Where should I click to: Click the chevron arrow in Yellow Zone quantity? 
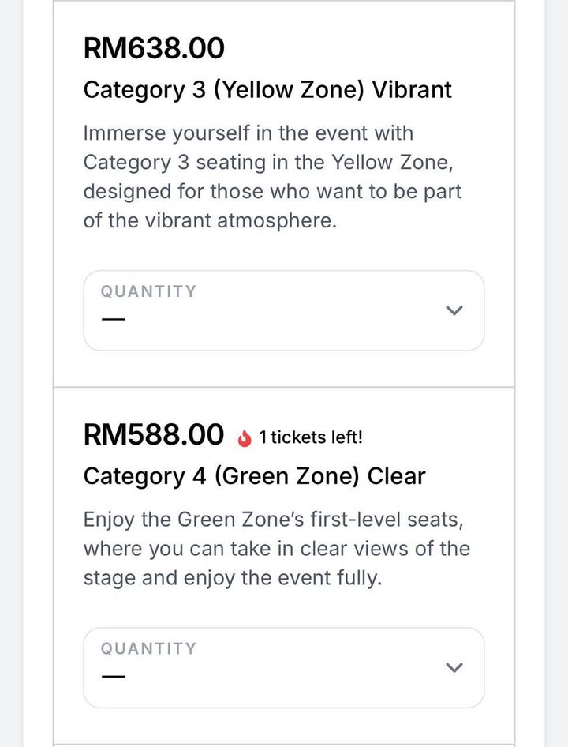pos(454,310)
